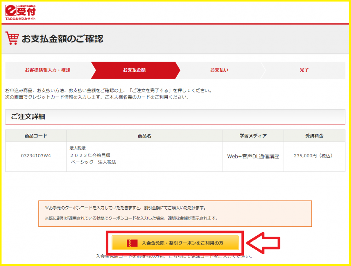The image size is (351, 266).
Task: Select the お客様情報入力・確認 step
Action: click(48, 70)
